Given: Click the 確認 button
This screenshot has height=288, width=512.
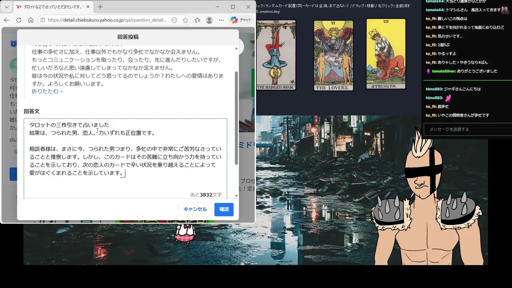Looking at the screenshot, I should [x=224, y=209].
